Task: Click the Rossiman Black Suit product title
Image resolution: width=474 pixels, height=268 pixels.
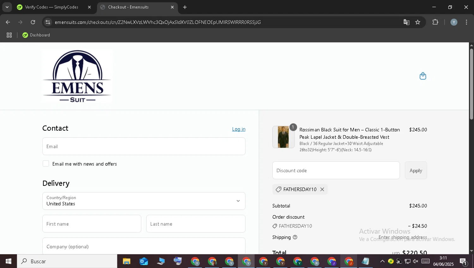Action: click(349, 133)
